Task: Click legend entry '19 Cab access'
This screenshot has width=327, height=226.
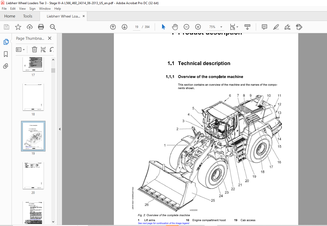Action: point(245,220)
